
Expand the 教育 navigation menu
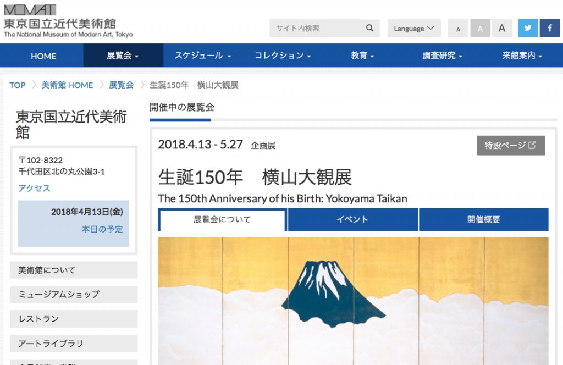pos(362,56)
